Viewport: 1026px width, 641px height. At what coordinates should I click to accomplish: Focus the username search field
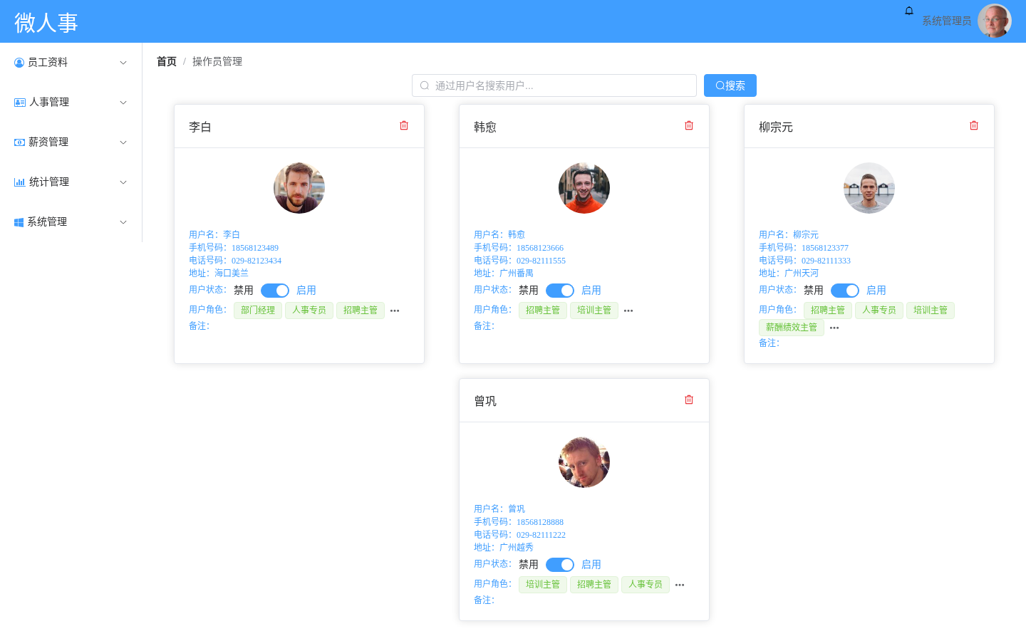[554, 85]
